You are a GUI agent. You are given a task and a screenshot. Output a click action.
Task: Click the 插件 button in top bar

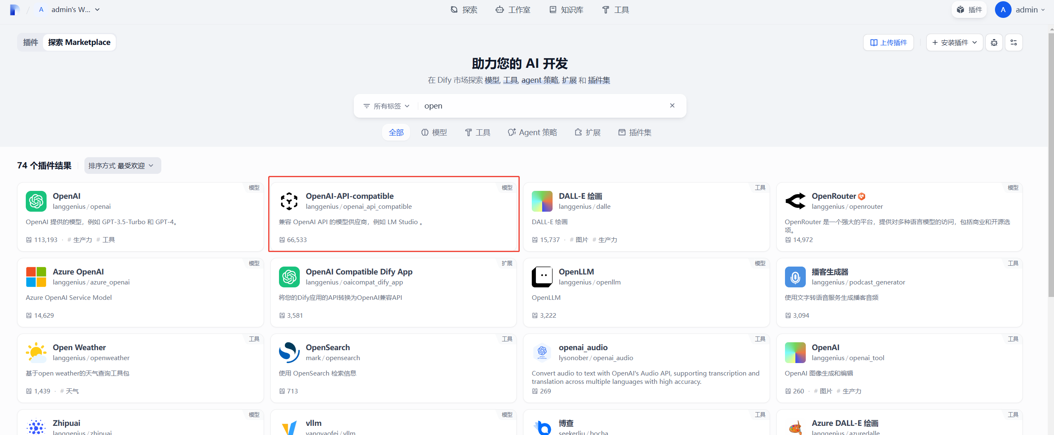click(969, 10)
